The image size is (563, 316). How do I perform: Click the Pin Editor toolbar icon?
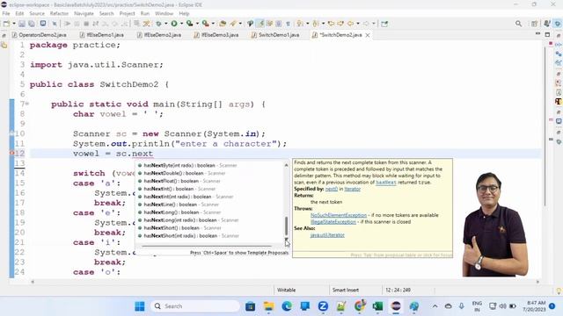384,24
